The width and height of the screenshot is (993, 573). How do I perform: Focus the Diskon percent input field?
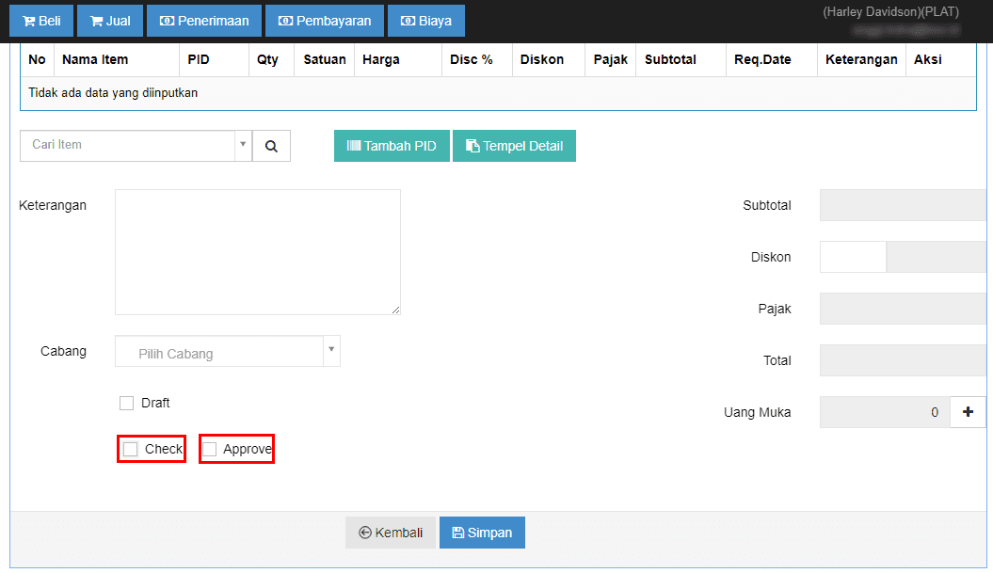tap(853, 257)
